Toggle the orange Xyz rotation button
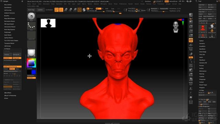The height and width of the screenshot is (124, 220). tap(191, 58)
